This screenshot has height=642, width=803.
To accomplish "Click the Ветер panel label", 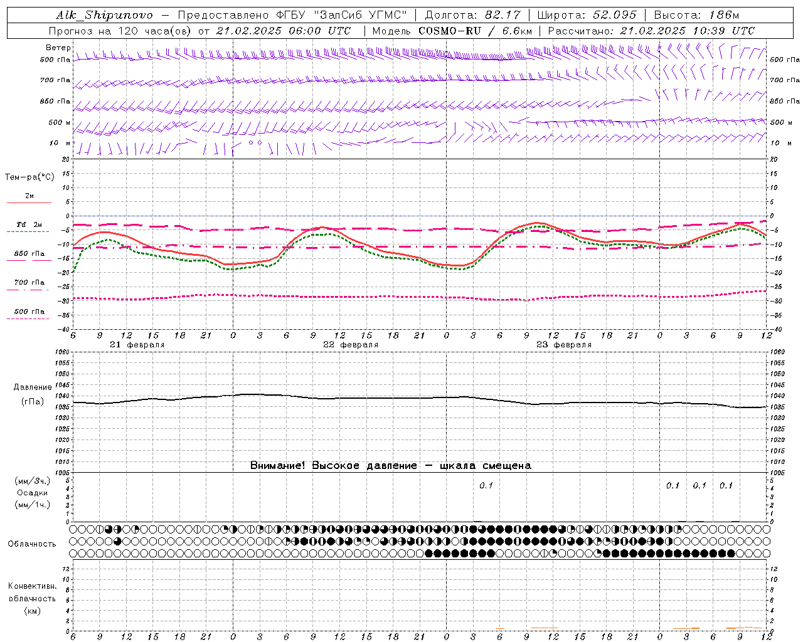I will click(58, 48).
